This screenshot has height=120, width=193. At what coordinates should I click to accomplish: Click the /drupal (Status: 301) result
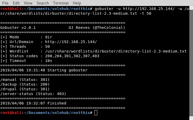pos(25,89)
